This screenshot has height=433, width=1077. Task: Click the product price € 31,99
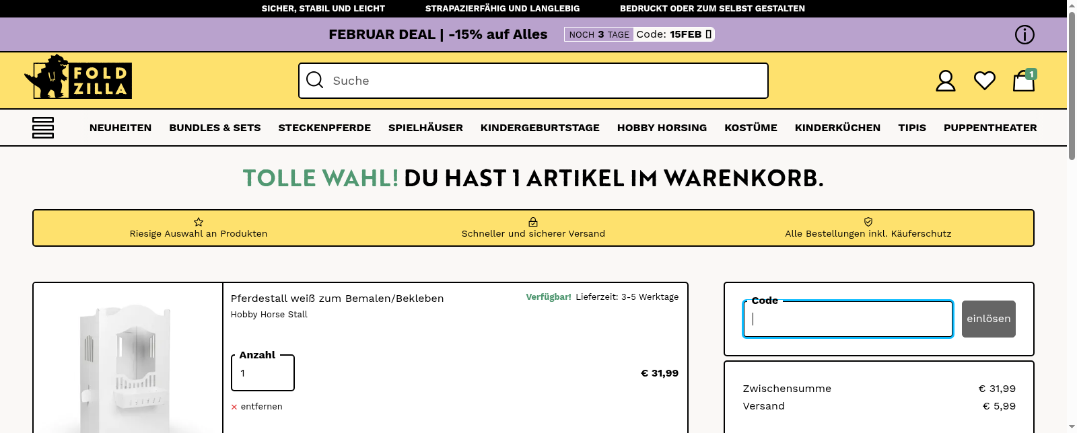(x=660, y=373)
